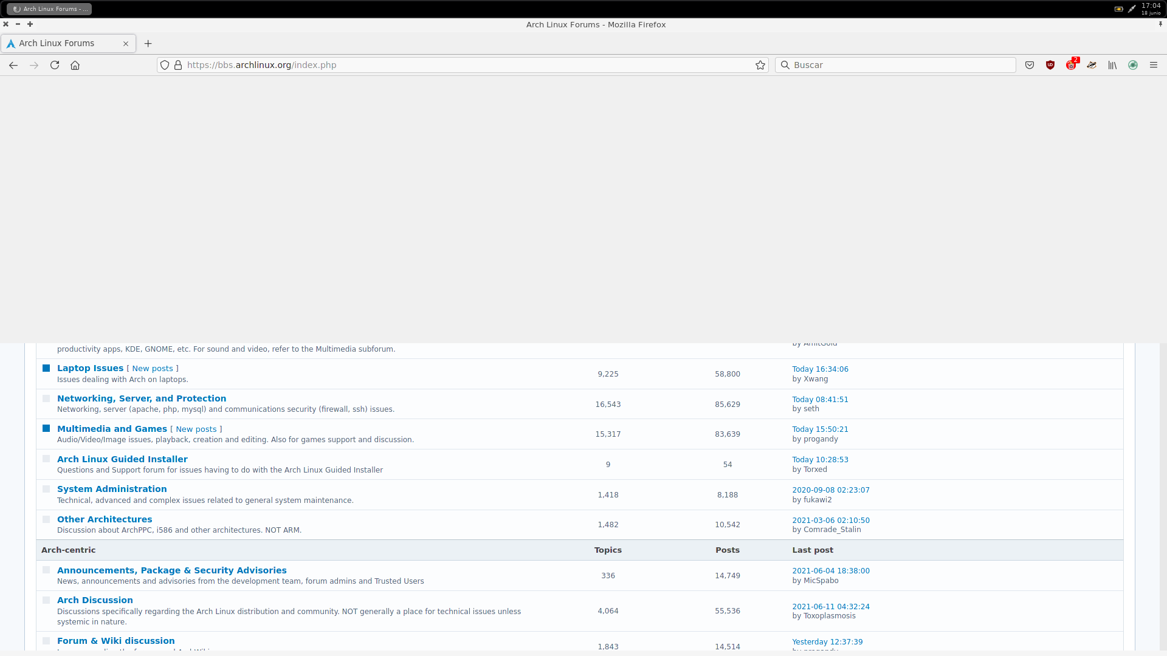Viewport: 1167px width, 656px height.
Task: Open the System Administration forum
Action: (x=112, y=489)
